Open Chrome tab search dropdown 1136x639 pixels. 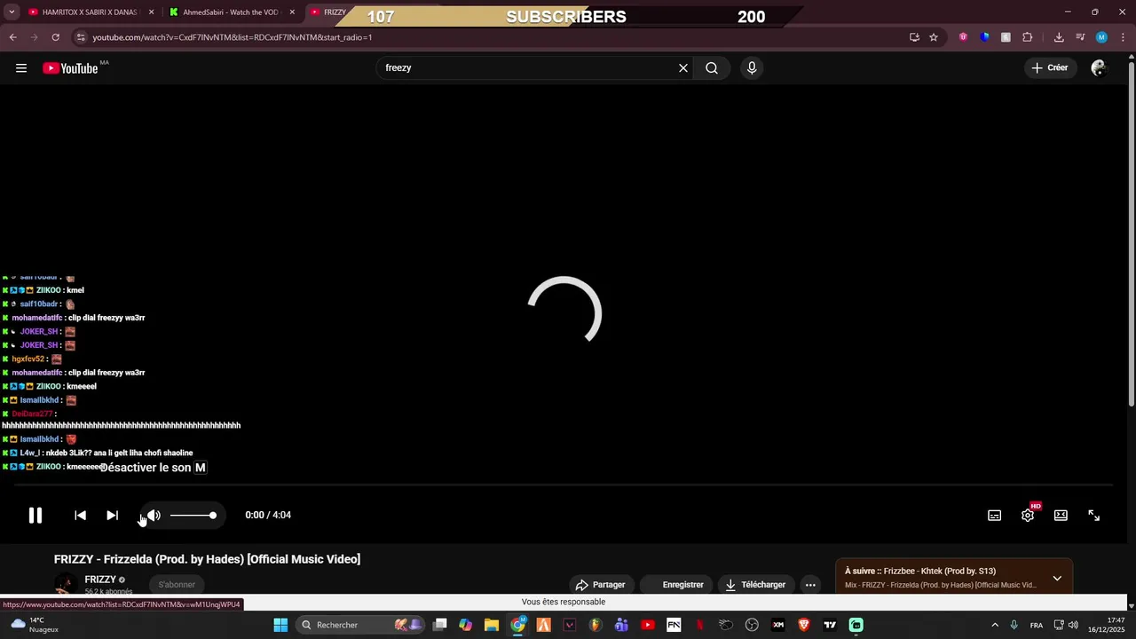pos(12,12)
